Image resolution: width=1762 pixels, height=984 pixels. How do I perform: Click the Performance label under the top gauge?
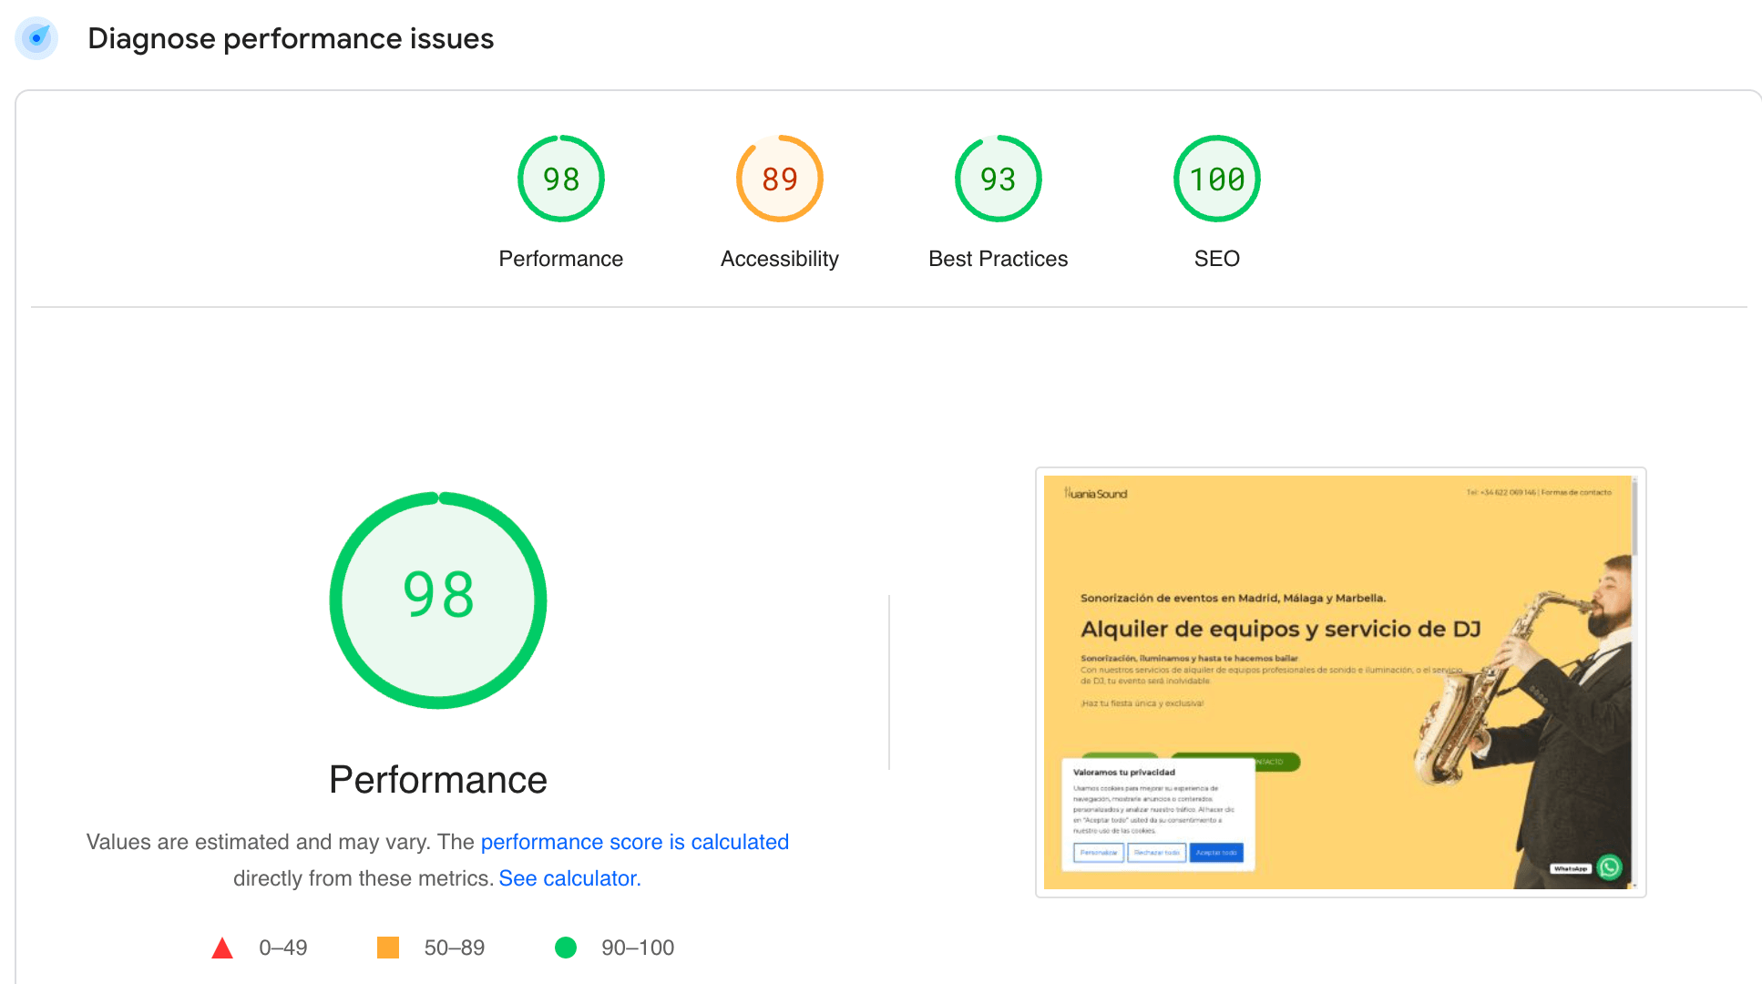[x=560, y=259]
